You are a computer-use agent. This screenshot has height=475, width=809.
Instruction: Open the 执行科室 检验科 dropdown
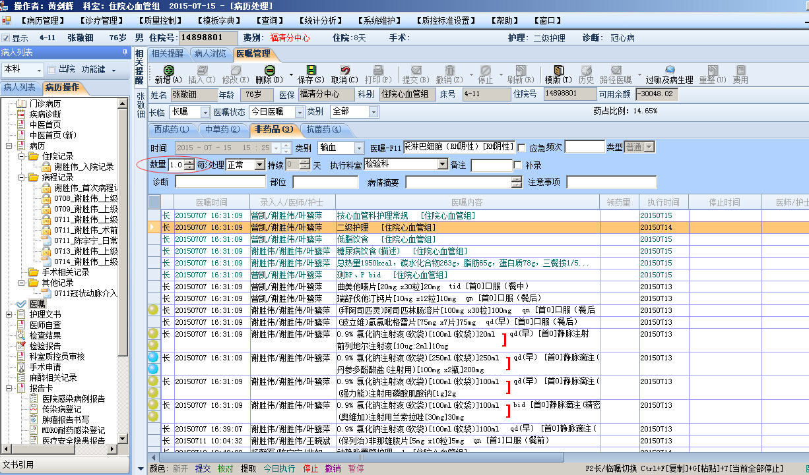coord(442,165)
